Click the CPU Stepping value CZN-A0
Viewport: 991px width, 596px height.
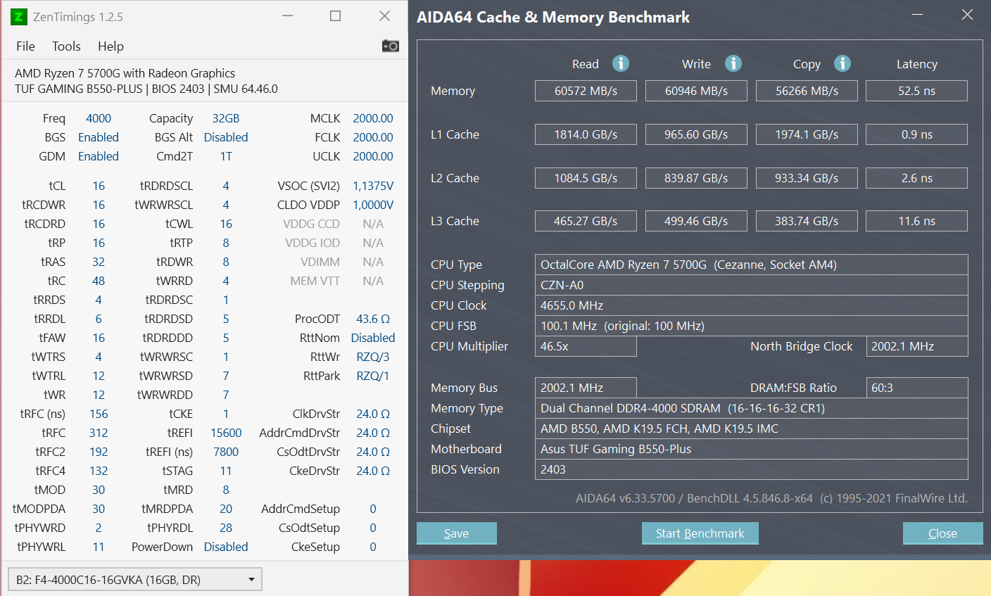click(752, 285)
